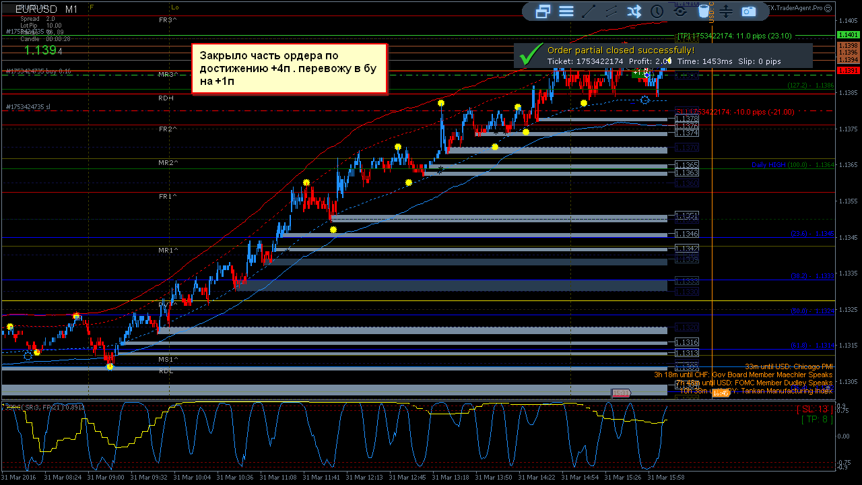The width and height of the screenshot is (862, 485).
Task: Click the orange 16:45 time marker
Action: 721,393
